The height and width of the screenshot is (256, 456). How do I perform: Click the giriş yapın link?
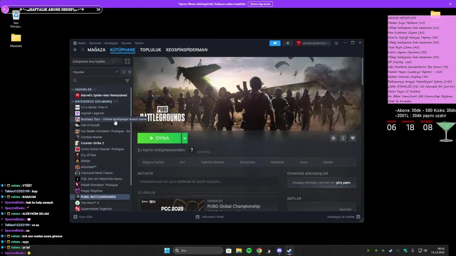coord(343,183)
